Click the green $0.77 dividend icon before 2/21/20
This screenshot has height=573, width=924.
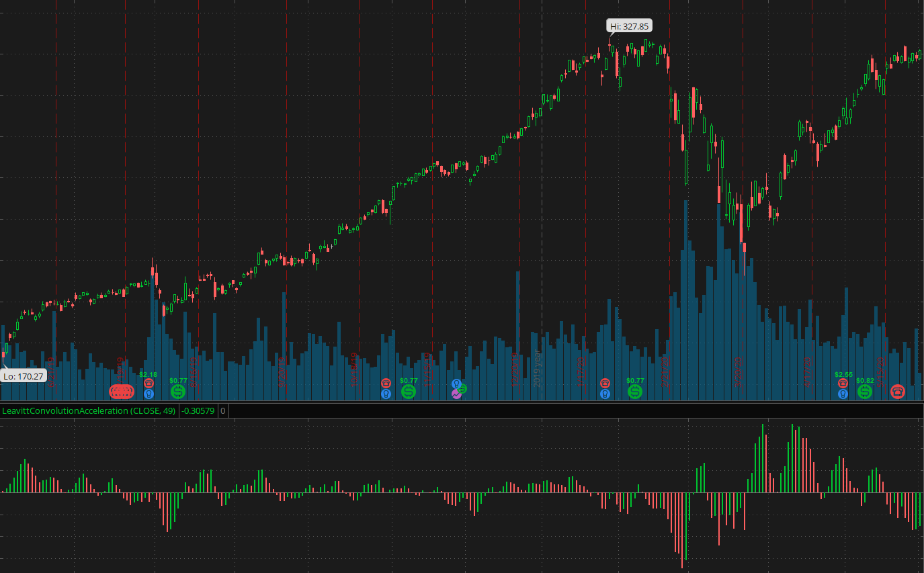(635, 391)
